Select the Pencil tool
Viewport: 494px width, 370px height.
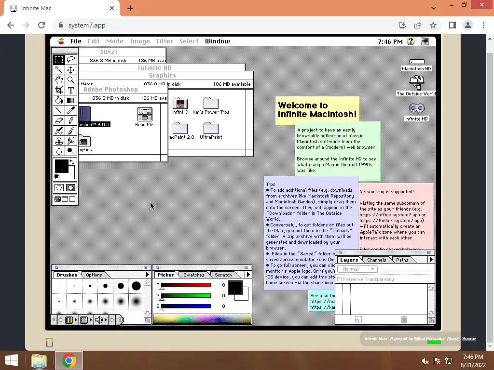(71, 120)
